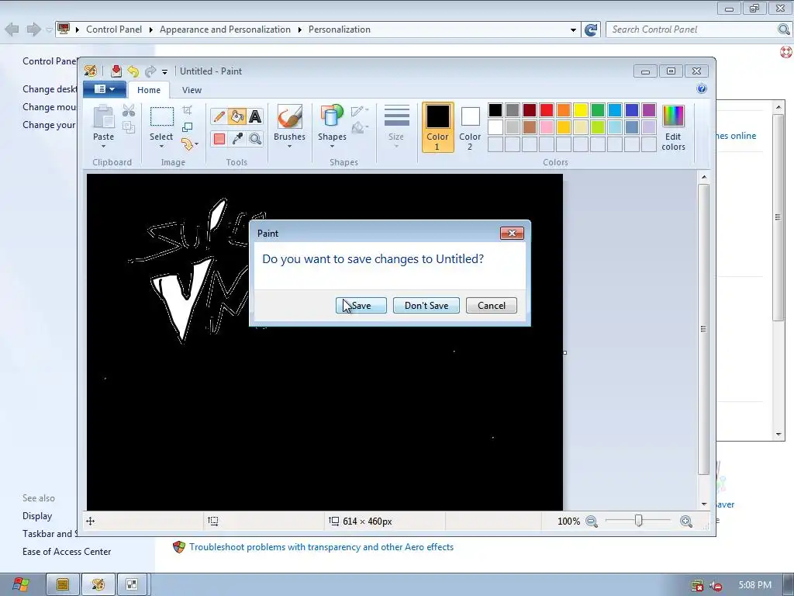
Task: Click Personalization breadcrumb in address bar
Action: [x=340, y=29]
